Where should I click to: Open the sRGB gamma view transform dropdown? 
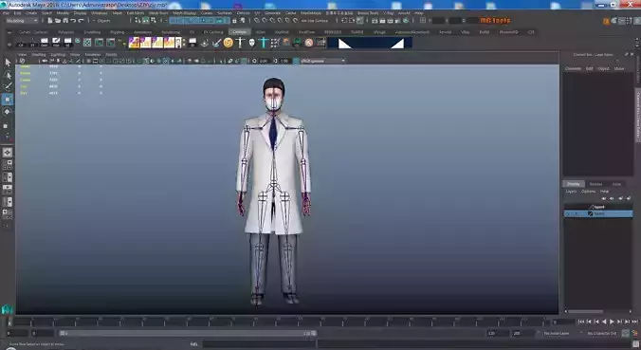pyautogui.click(x=323, y=61)
